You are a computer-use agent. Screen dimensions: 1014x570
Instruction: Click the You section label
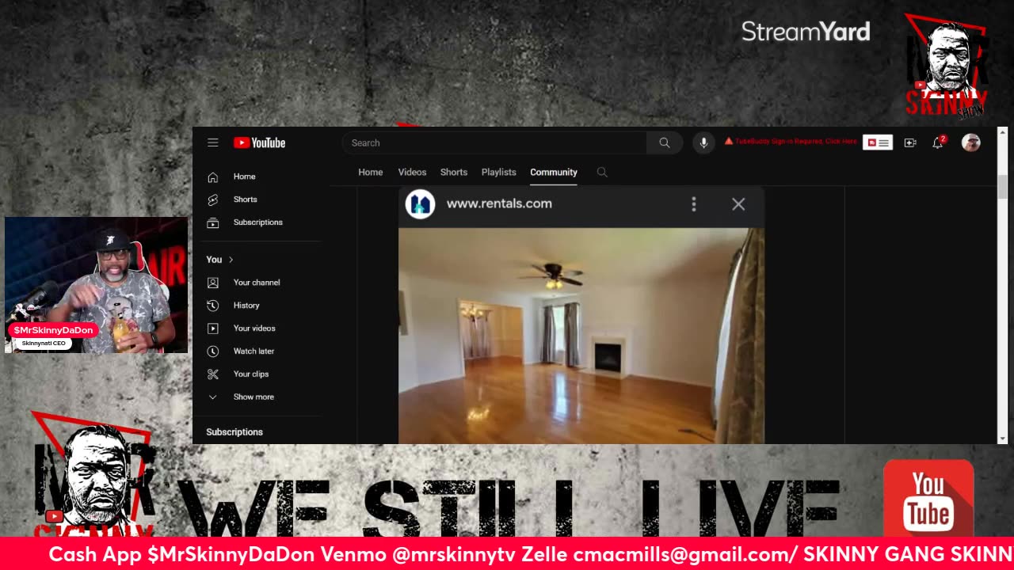point(214,260)
